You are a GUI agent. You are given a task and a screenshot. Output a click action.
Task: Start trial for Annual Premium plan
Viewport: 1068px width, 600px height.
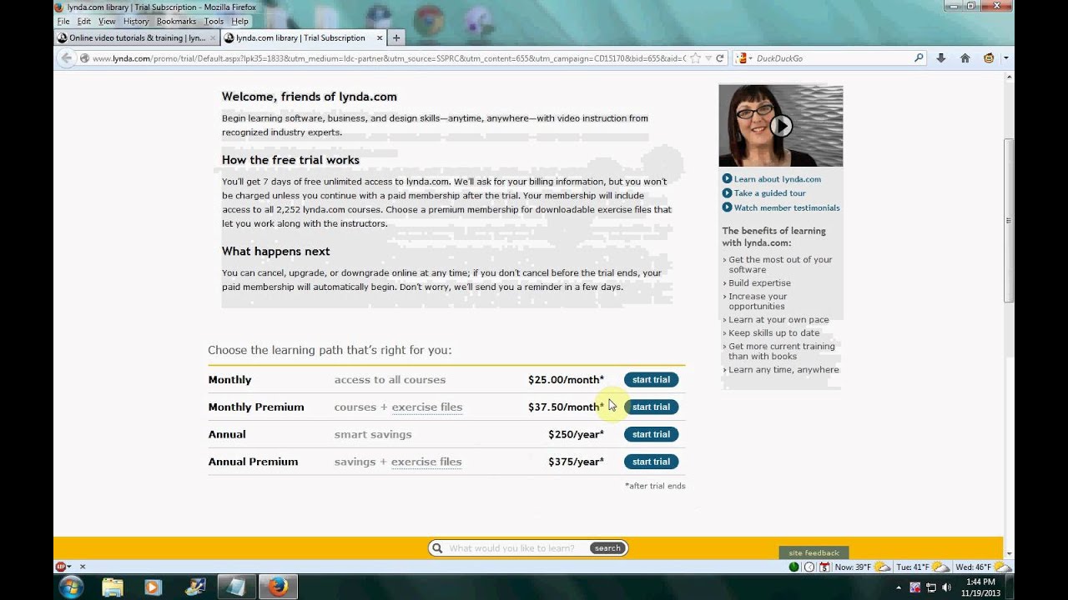point(651,462)
